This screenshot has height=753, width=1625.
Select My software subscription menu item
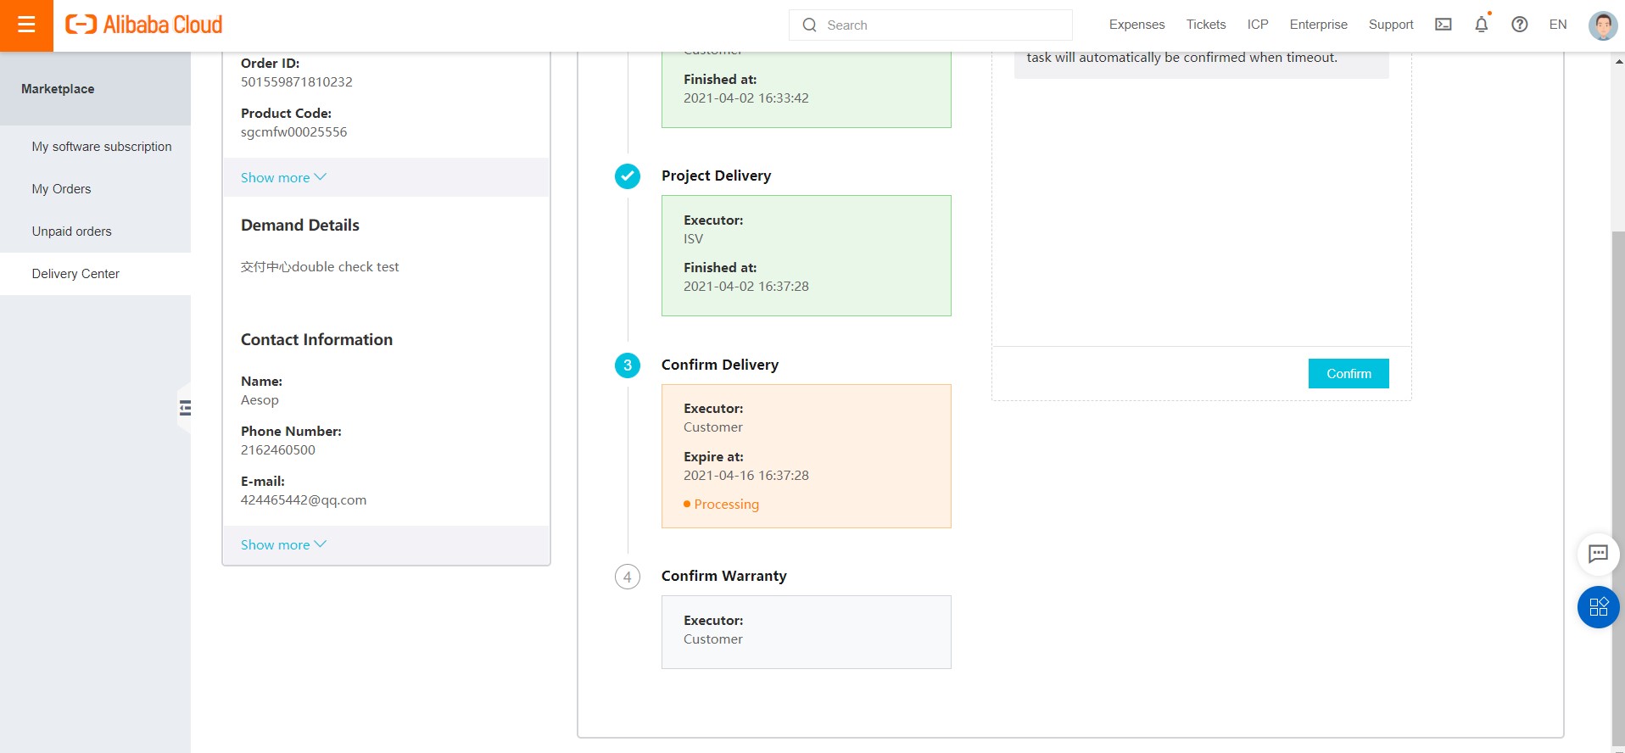pos(102,147)
